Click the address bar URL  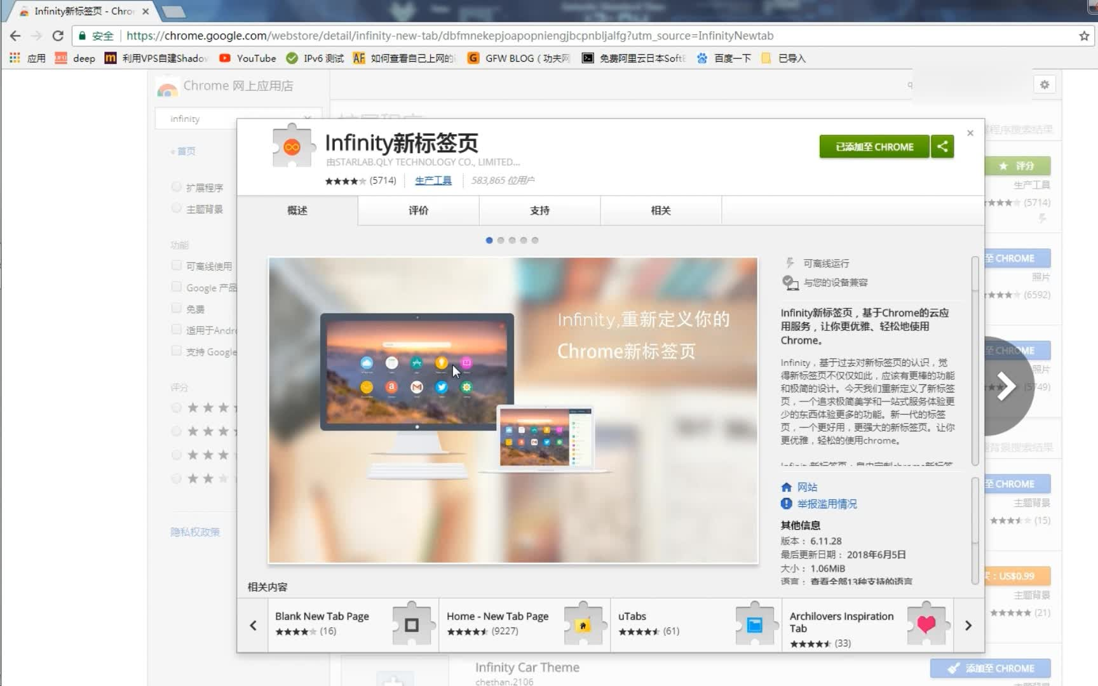tap(450, 36)
